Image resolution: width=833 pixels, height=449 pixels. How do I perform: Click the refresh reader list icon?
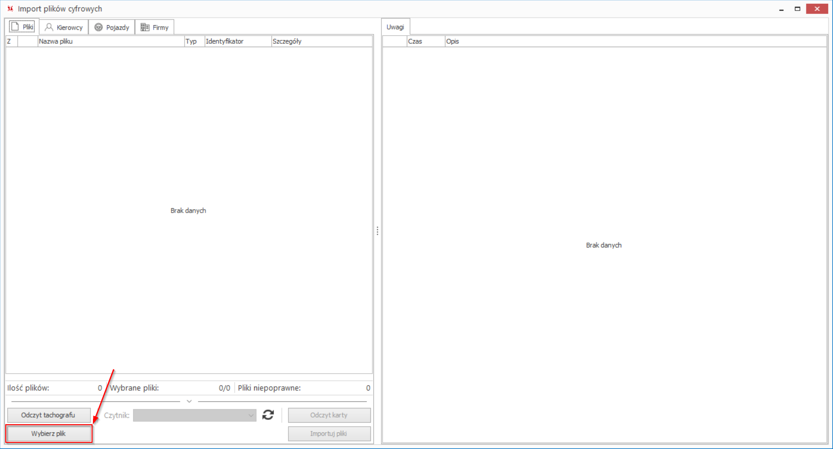[x=268, y=415]
